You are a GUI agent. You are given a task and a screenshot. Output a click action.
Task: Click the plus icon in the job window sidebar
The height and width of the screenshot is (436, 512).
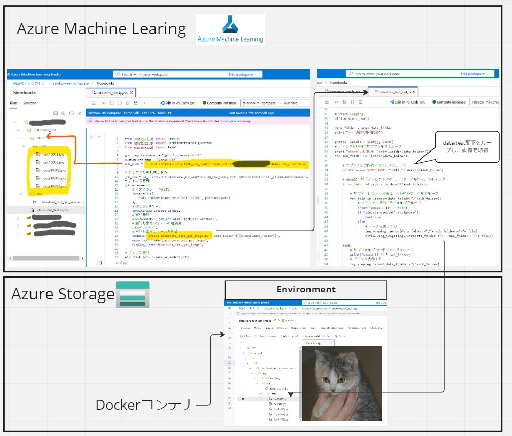[230, 323]
